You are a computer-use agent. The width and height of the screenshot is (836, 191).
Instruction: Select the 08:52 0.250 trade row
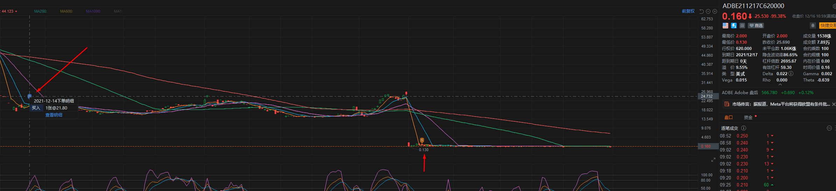pyautogui.click(x=747, y=136)
